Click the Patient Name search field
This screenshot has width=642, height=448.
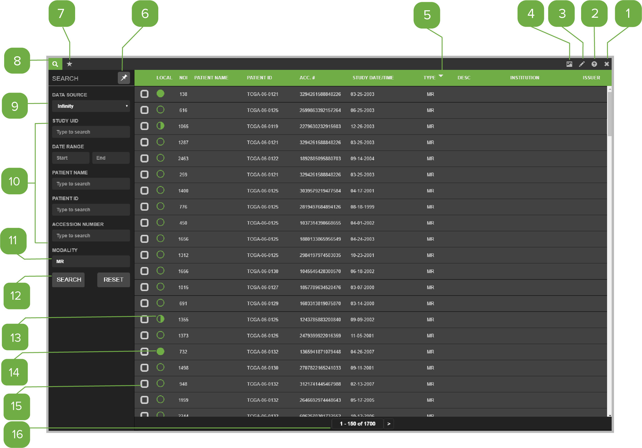[91, 184]
